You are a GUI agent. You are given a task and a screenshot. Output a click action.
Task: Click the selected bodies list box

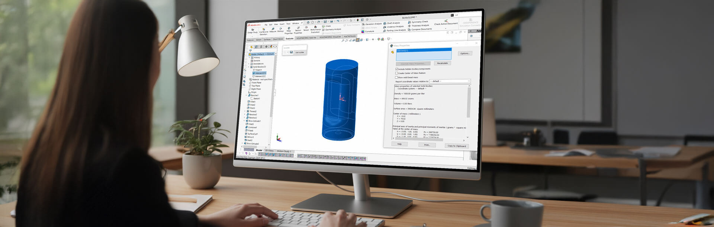[424, 54]
